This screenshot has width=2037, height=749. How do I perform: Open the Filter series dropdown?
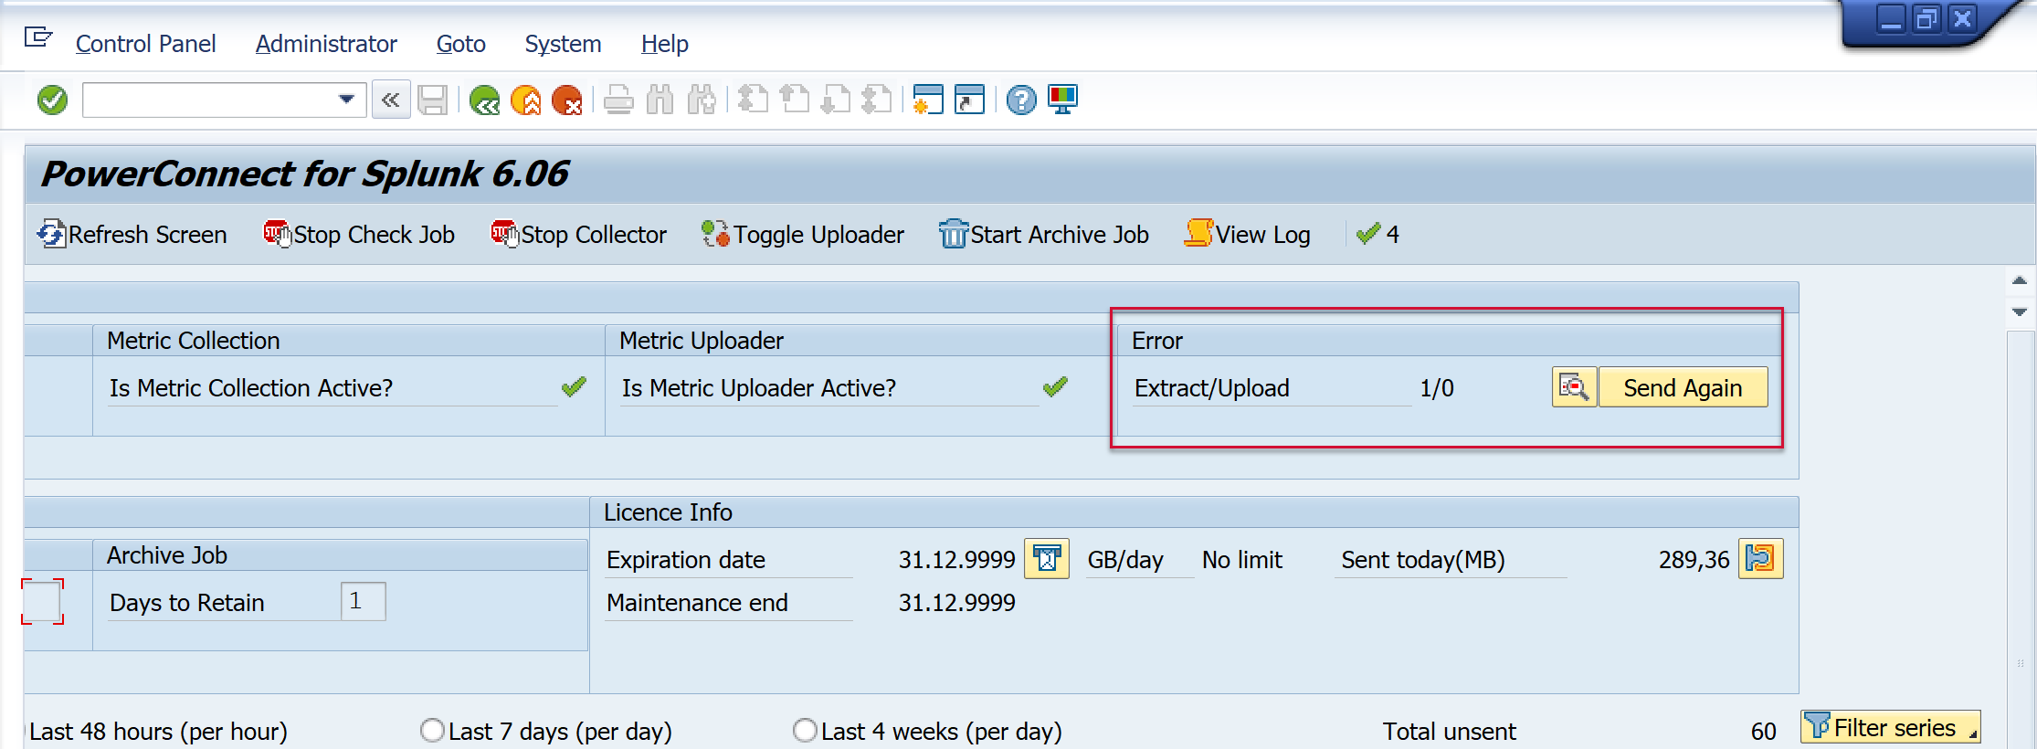[1890, 728]
